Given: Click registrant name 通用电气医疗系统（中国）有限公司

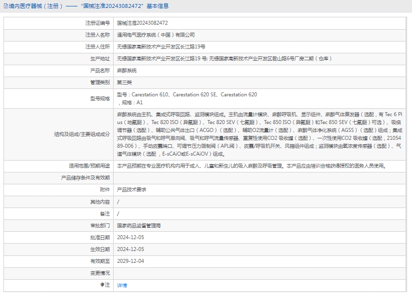Looking at the screenshot, I should click(156, 35).
